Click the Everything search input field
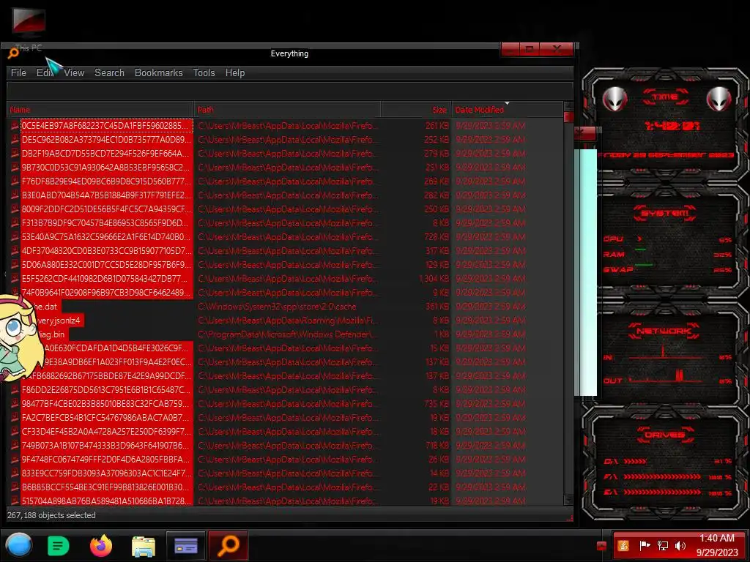Screen dimensions: 750x562 coord(290,91)
